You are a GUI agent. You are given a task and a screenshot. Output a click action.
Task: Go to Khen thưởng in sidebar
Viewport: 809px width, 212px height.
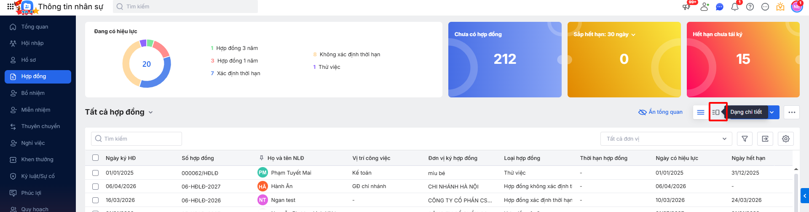(37, 160)
